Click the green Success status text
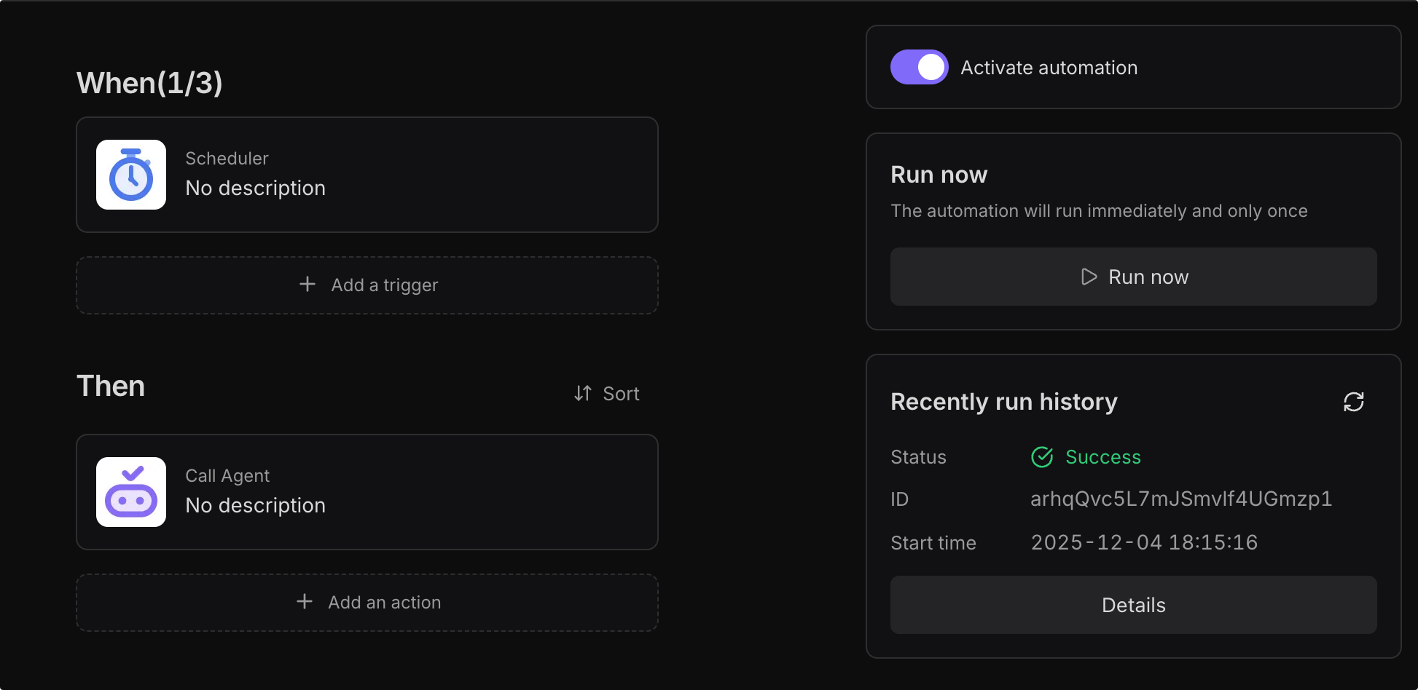The width and height of the screenshot is (1418, 690). pyautogui.click(x=1102, y=457)
